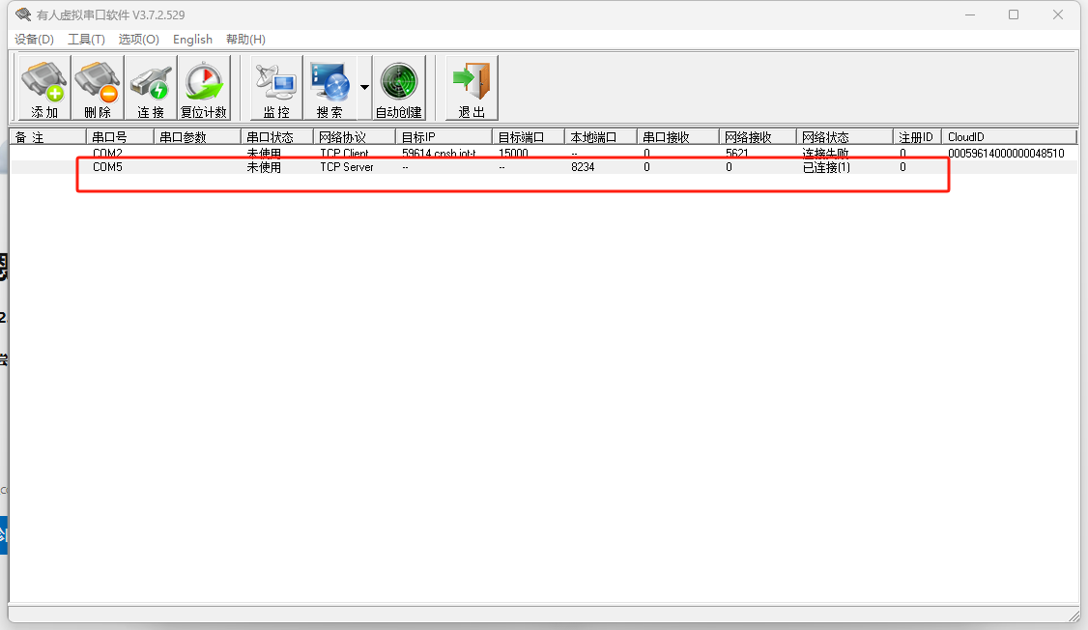Viewport: 1088px width, 630px height.
Task: Expand the dropdown arrow beside 搜索
Action: click(364, 87)
